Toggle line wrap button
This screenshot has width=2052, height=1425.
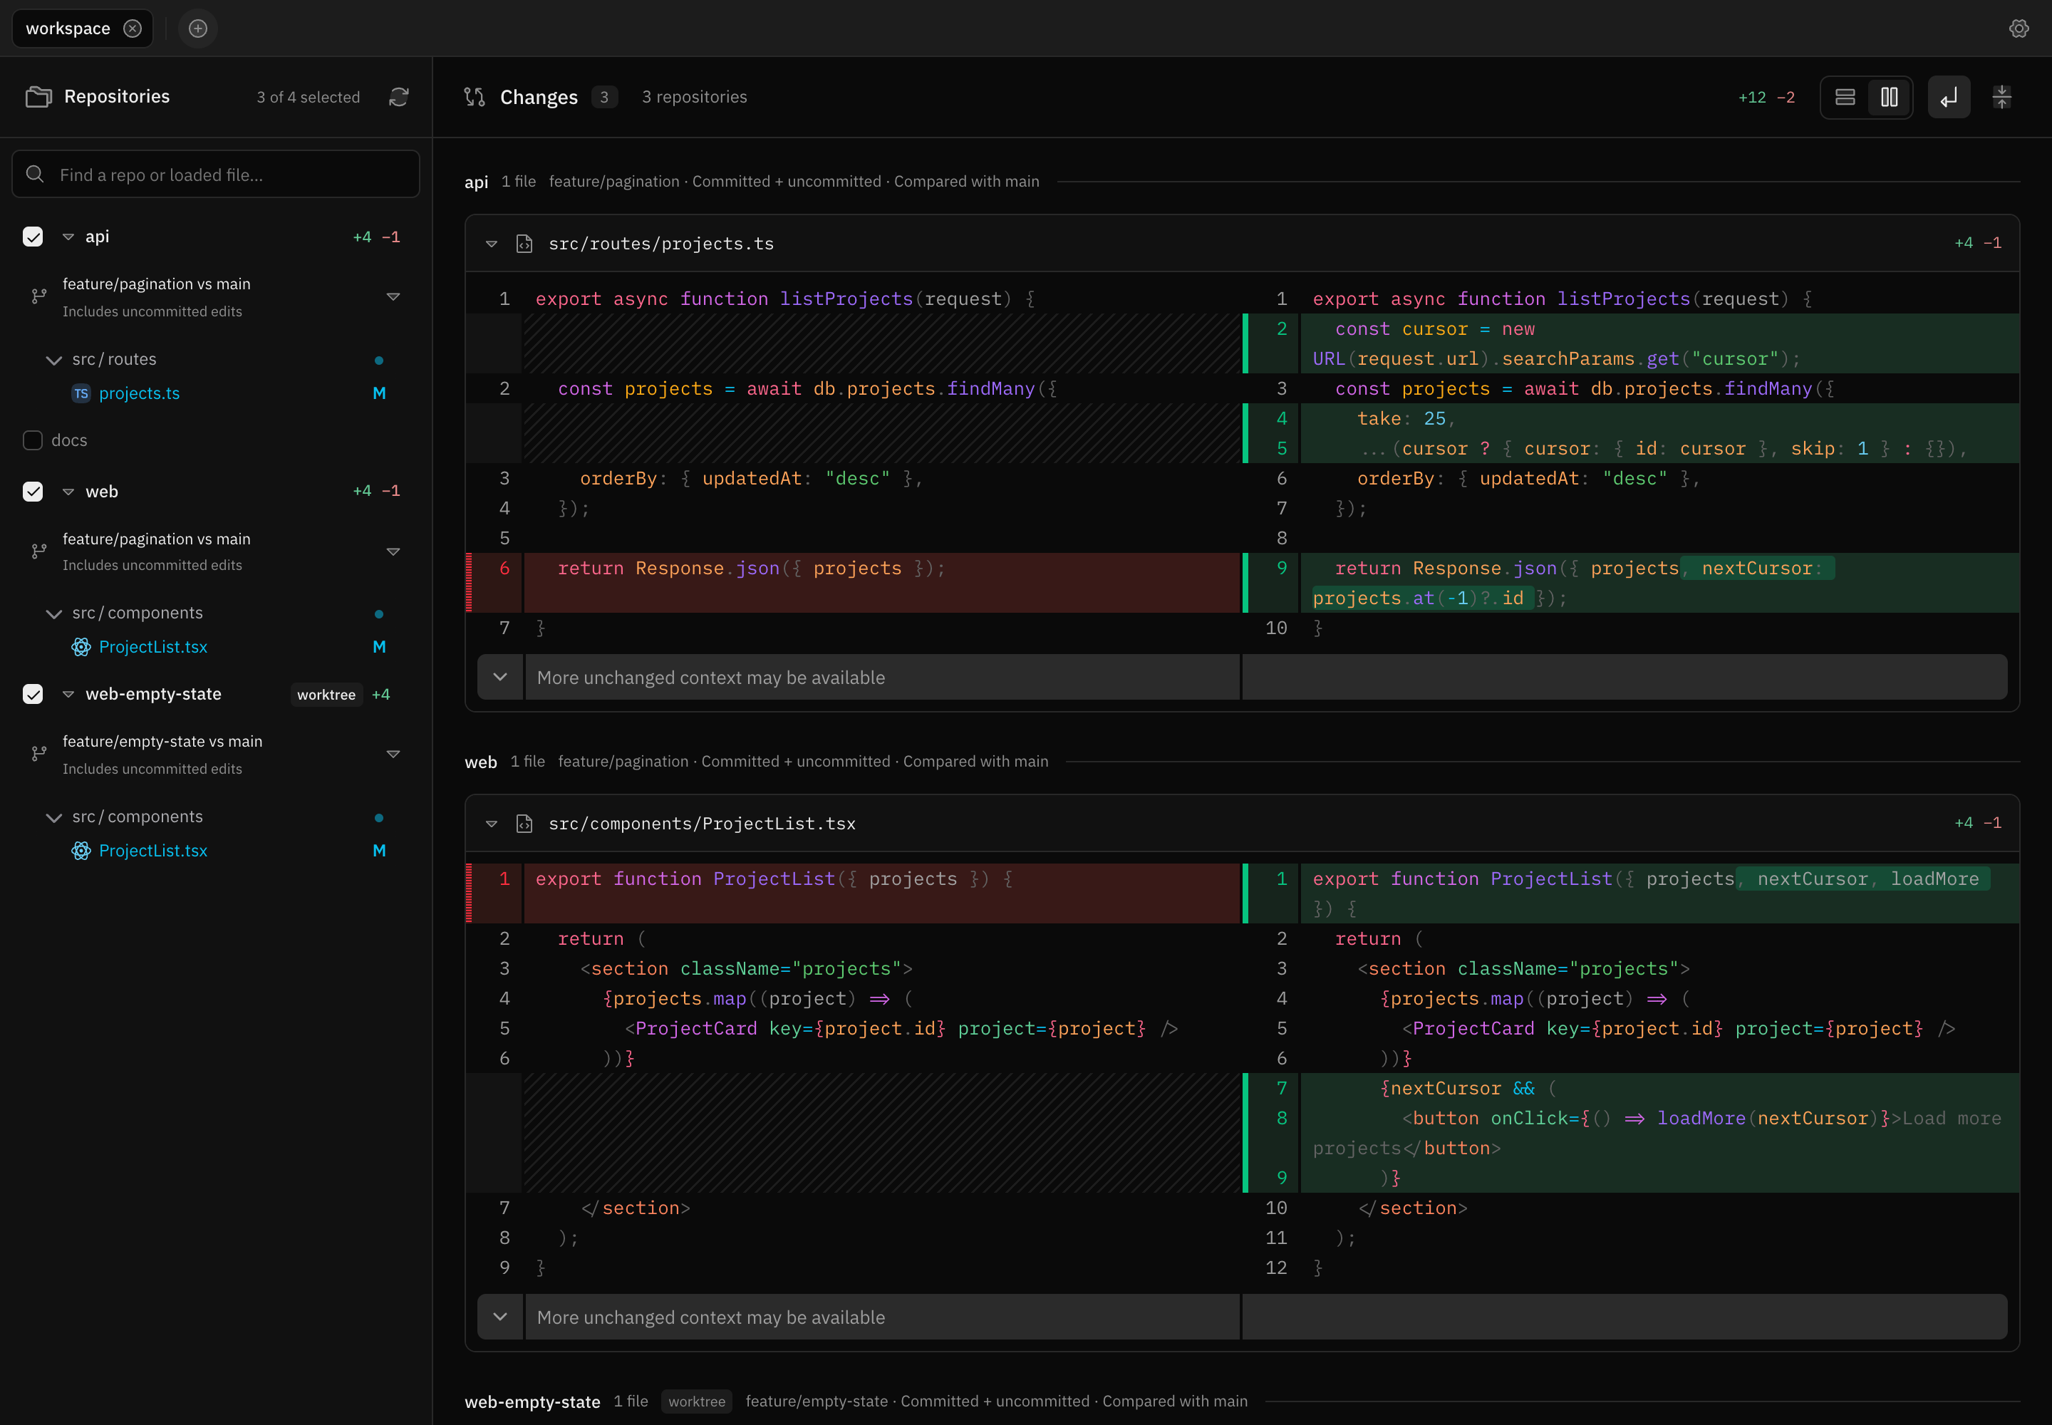tap(1949, 98)
